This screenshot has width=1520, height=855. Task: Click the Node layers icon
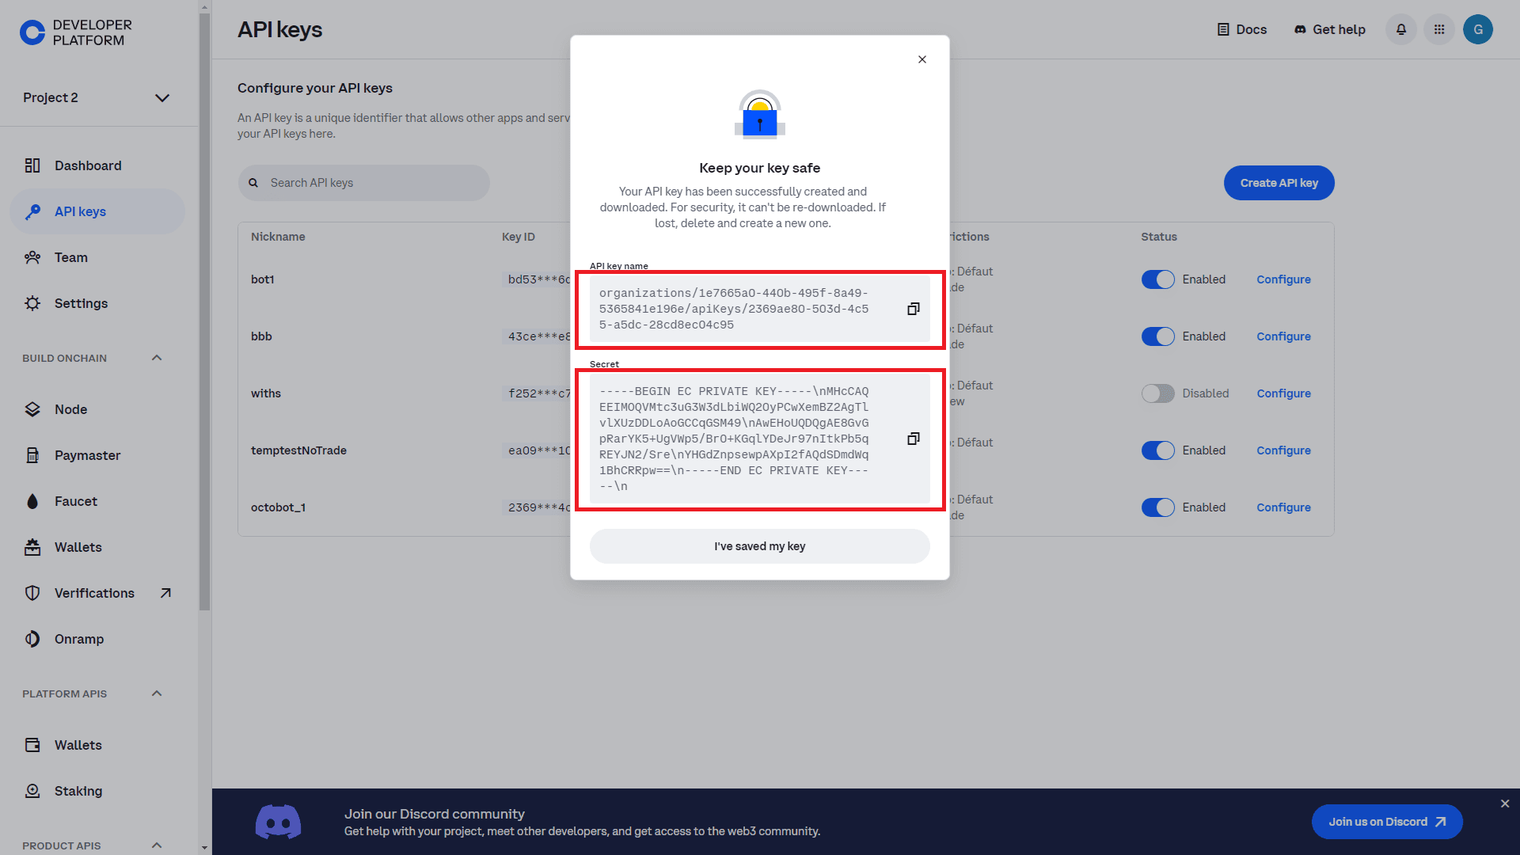tap(32, 409)
